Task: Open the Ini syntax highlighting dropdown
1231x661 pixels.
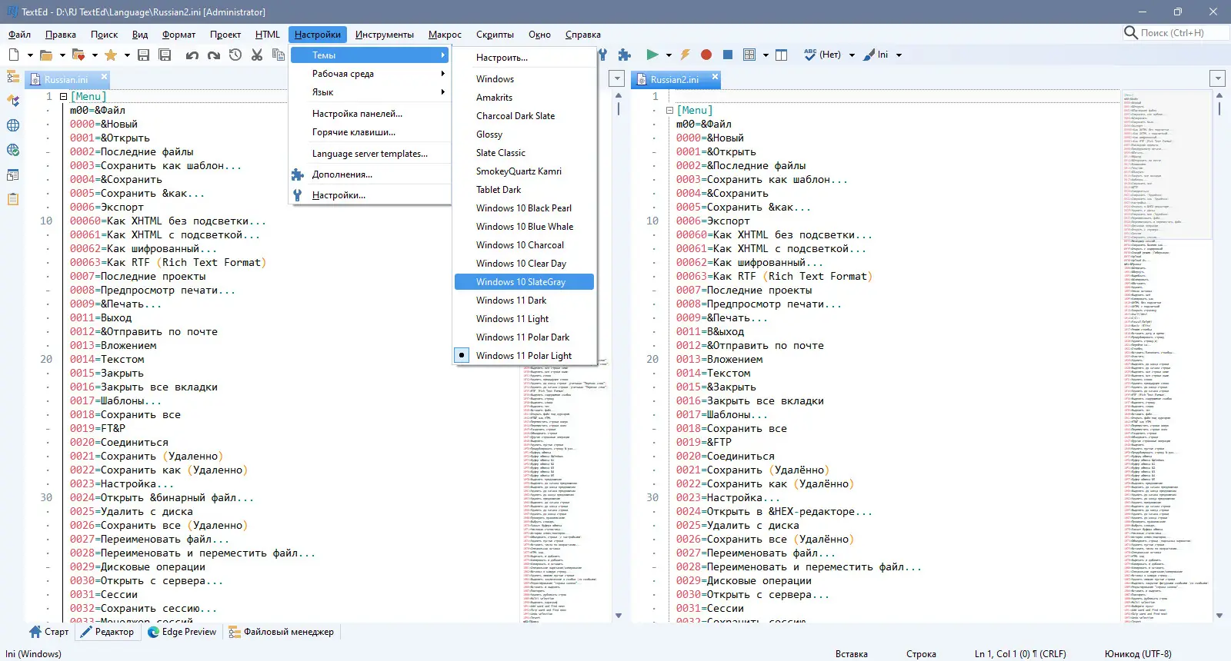Action: pyautogui.click(x=899, y=55)
